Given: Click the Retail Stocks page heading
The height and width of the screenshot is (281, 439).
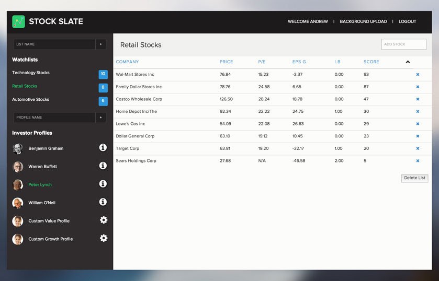Looking at the screenshot, I should 141,45.
